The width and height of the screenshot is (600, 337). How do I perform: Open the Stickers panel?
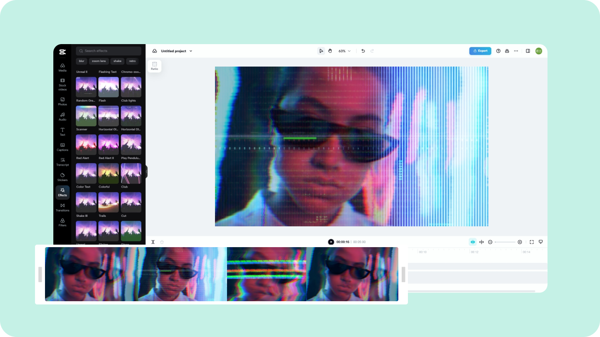click(x=62, y=178)
